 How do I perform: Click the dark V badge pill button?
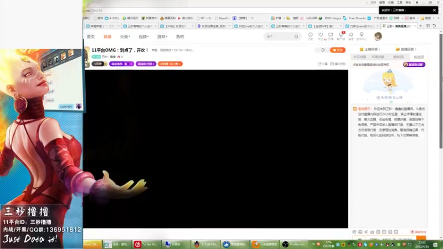click(x=99, y=64)
